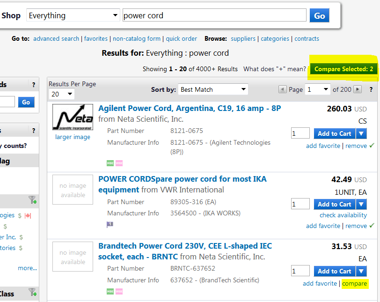Open the Page number dropdown

317,89
